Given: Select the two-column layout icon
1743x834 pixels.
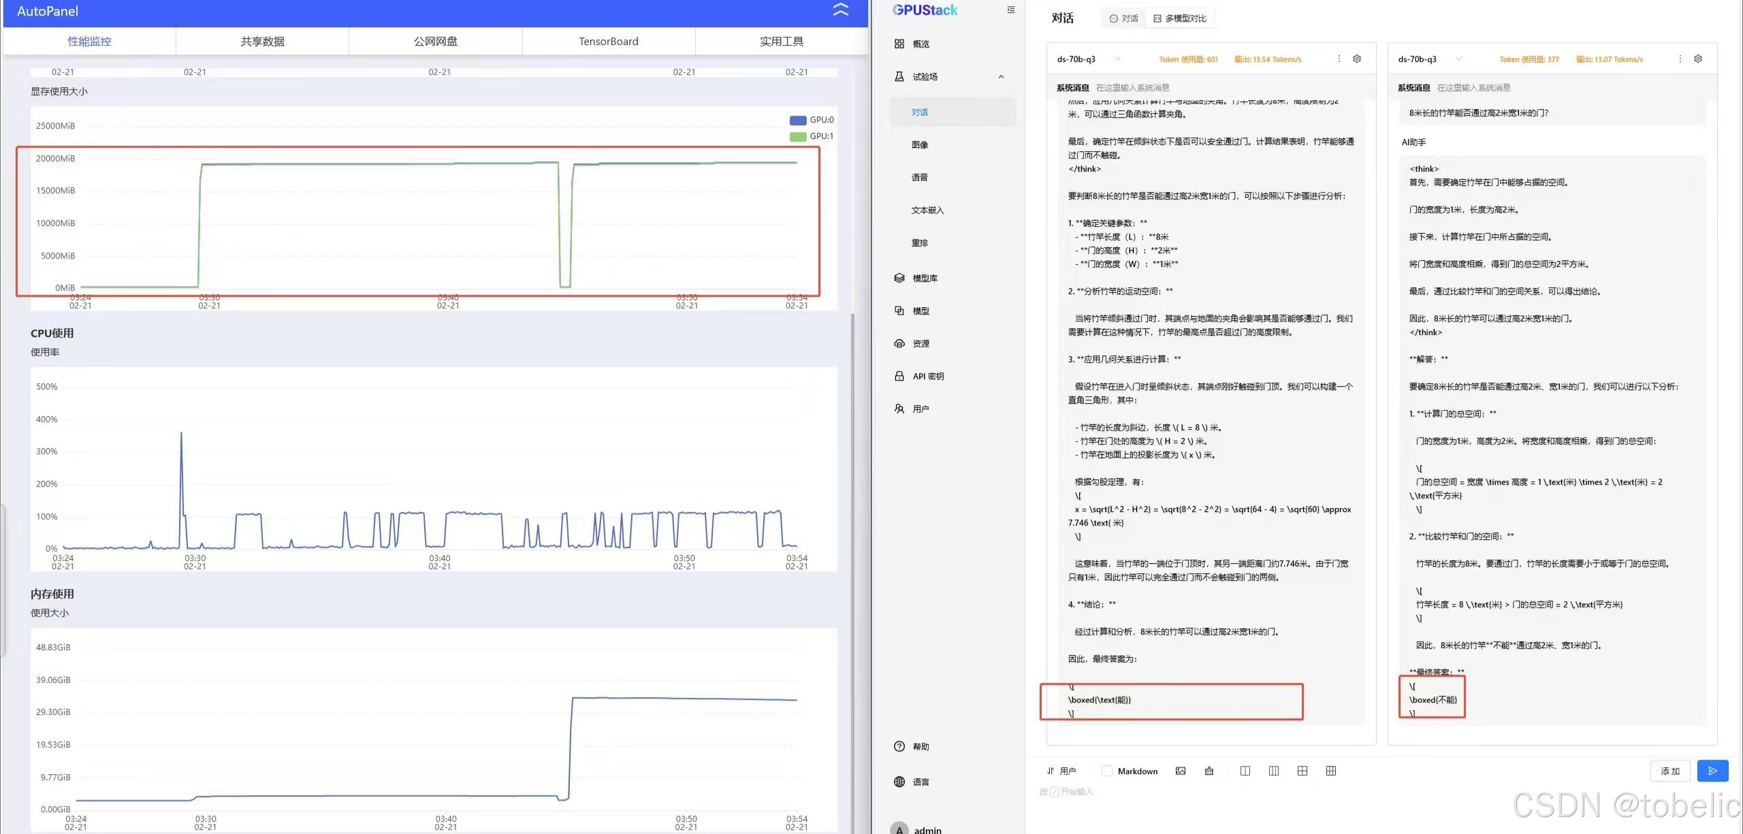Looking at the screenshot, I should [1245, 771].
